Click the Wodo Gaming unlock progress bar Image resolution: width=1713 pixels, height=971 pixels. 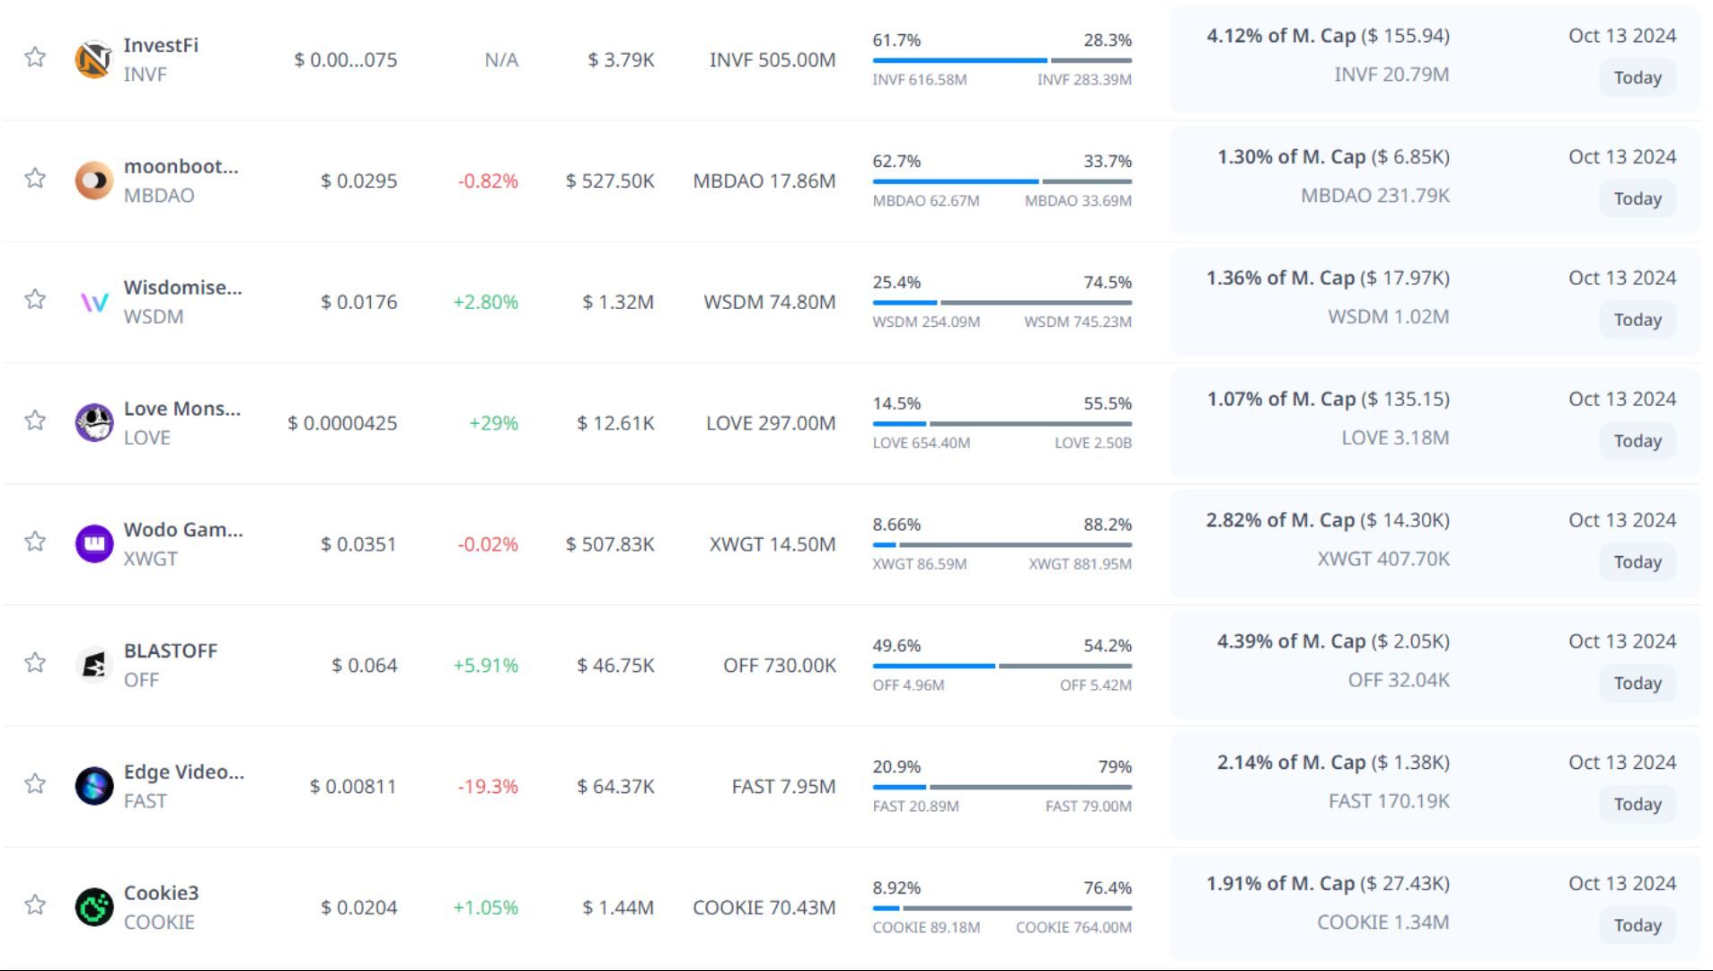1002,544
